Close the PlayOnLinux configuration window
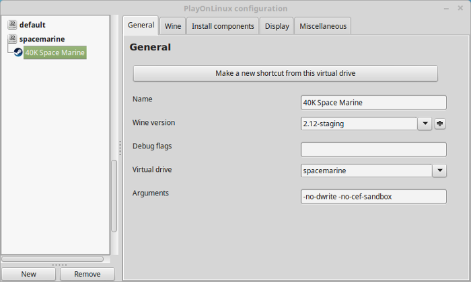The height and width of the screenshot is (282, 471). (x=460, y=8)
